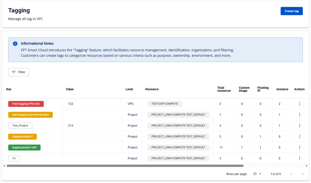Click the Key column header
Screen dimensions: 311x183
coord(9,89)
